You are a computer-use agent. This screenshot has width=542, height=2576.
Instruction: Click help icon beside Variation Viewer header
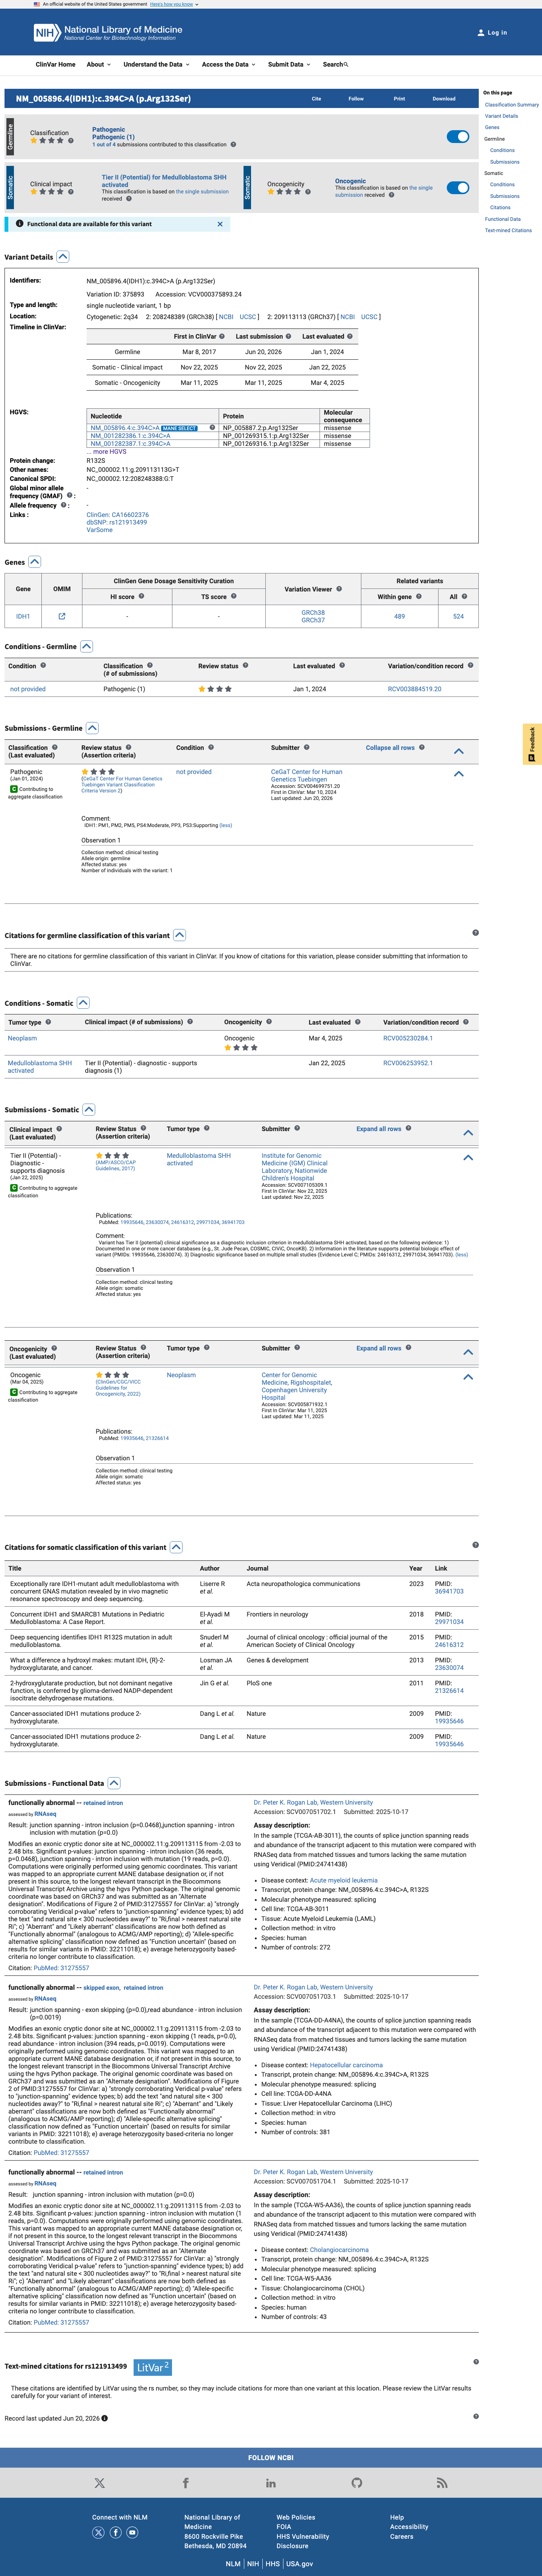coord(339,589)
